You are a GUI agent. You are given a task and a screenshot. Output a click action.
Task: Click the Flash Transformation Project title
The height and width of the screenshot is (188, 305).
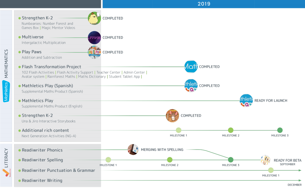point(51,67)
